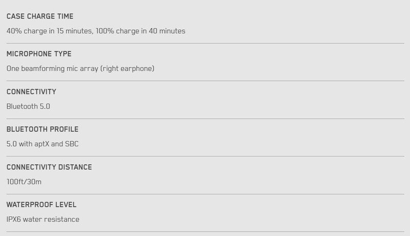This screenshot has height=236, width=410.
Task: Click the CONNECTIVITY DISTANCE heading
Action: (49, 167)
